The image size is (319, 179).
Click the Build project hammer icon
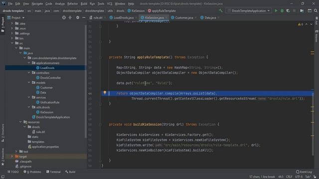221,11
